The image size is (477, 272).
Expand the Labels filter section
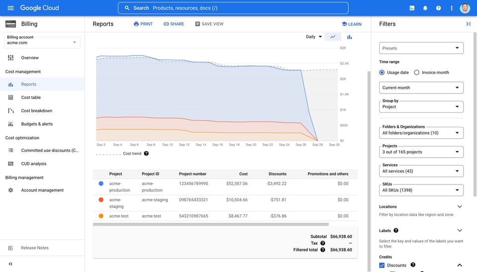[x=459, y=231]
